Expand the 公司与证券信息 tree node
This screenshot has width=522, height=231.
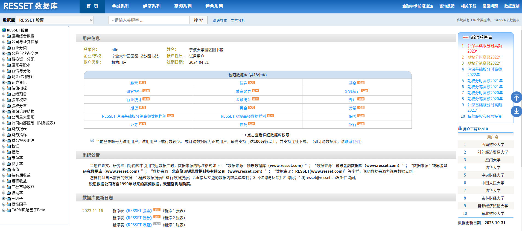tap(4, 42)
